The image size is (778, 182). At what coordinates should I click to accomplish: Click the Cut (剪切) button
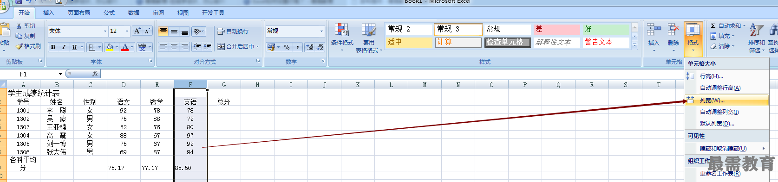click(26, 26)
